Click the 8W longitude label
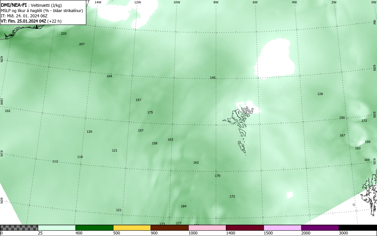This screenshot has height=236, width=377. [x=216, y=2]
